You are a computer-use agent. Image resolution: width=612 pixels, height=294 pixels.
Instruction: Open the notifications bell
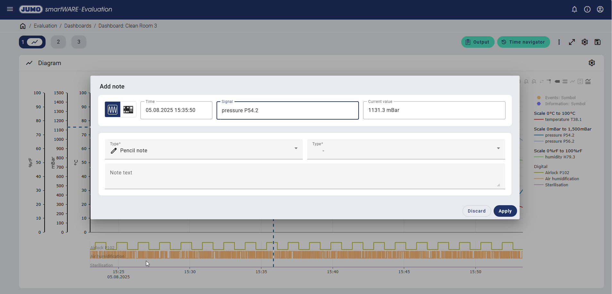coord(574,9)
